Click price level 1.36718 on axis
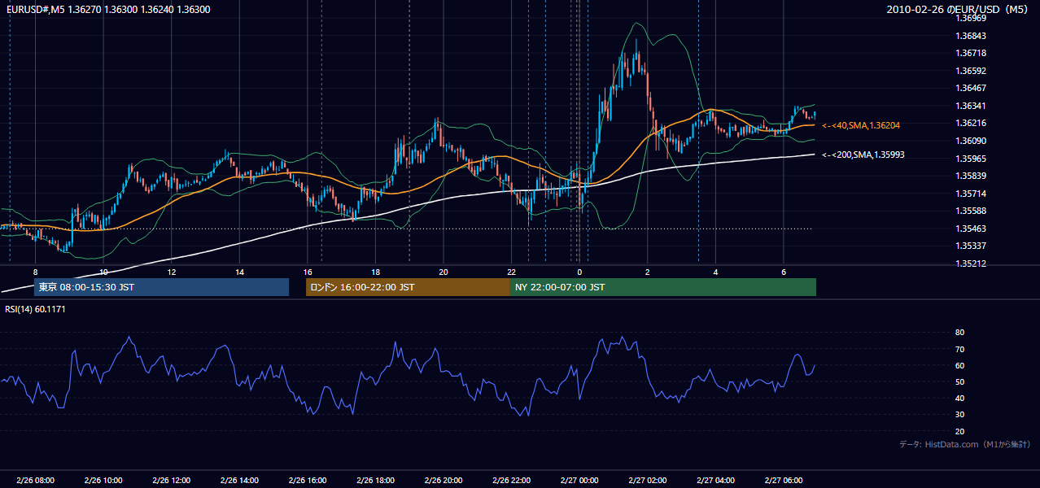1040x488 pixels. pos(971,53)
